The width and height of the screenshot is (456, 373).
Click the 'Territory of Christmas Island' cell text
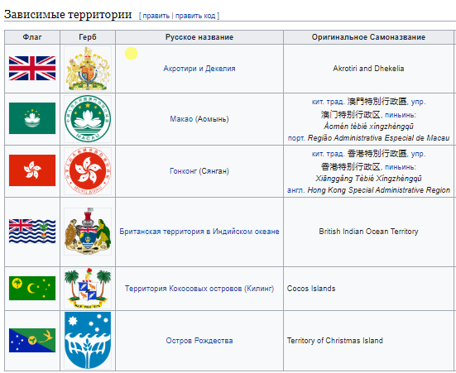pyautogui.click(x=334, y=341)
